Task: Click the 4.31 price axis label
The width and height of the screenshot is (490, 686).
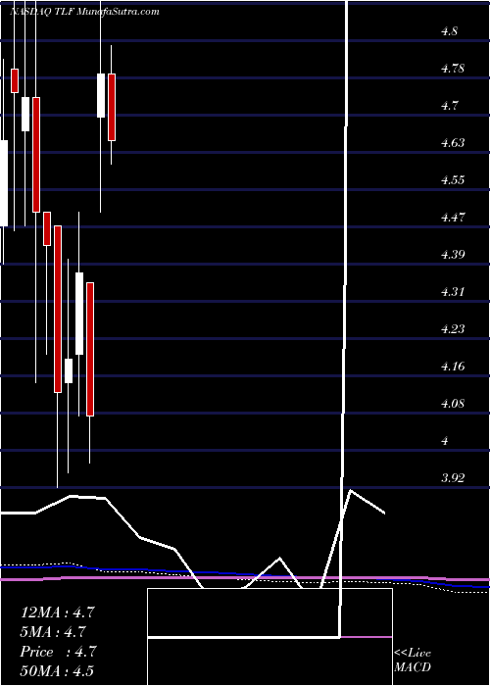Action: pos(453,292)
